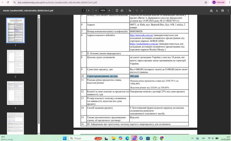Select page 3 thumbnail
The image size is (231, 141).
(x=15, y=93)
